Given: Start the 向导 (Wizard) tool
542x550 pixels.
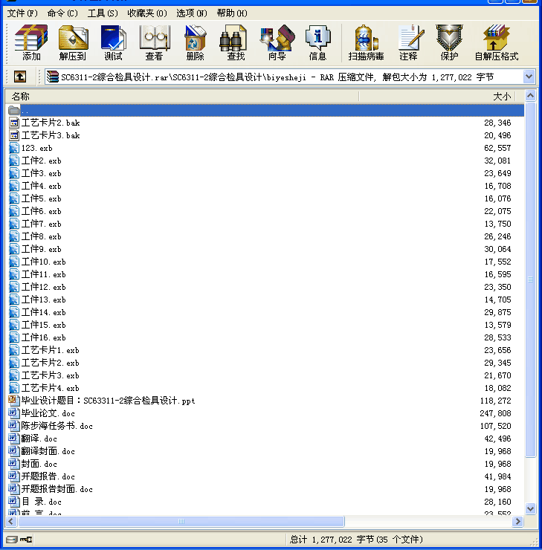Looking at the screenshot, I should 277,42.
